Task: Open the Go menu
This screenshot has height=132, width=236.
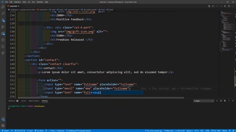Action: point(29,2)
